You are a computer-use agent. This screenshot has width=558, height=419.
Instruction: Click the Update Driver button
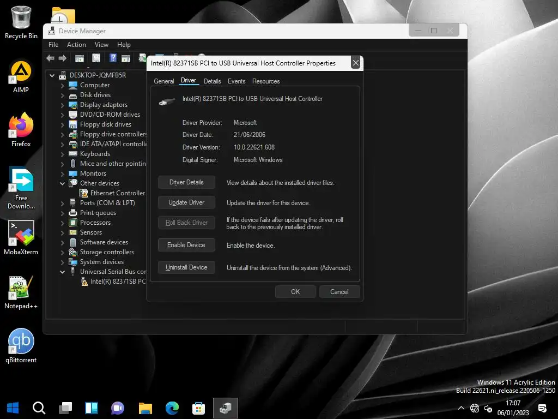pyautogui.click(x=186, y=202)
